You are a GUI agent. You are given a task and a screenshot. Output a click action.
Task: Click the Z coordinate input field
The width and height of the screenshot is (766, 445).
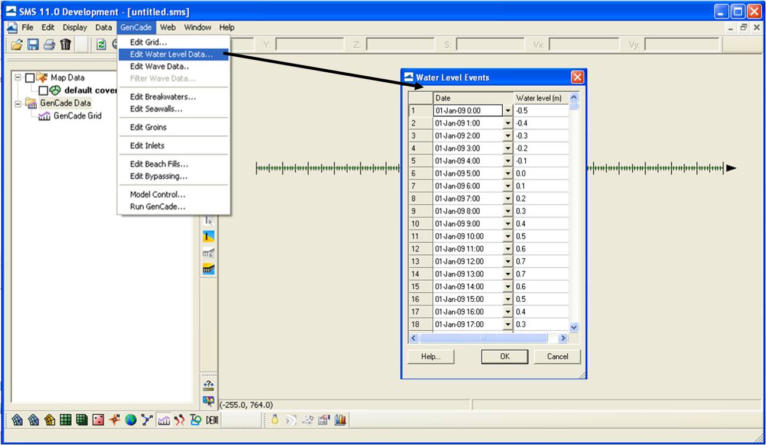tap(400, 44)
